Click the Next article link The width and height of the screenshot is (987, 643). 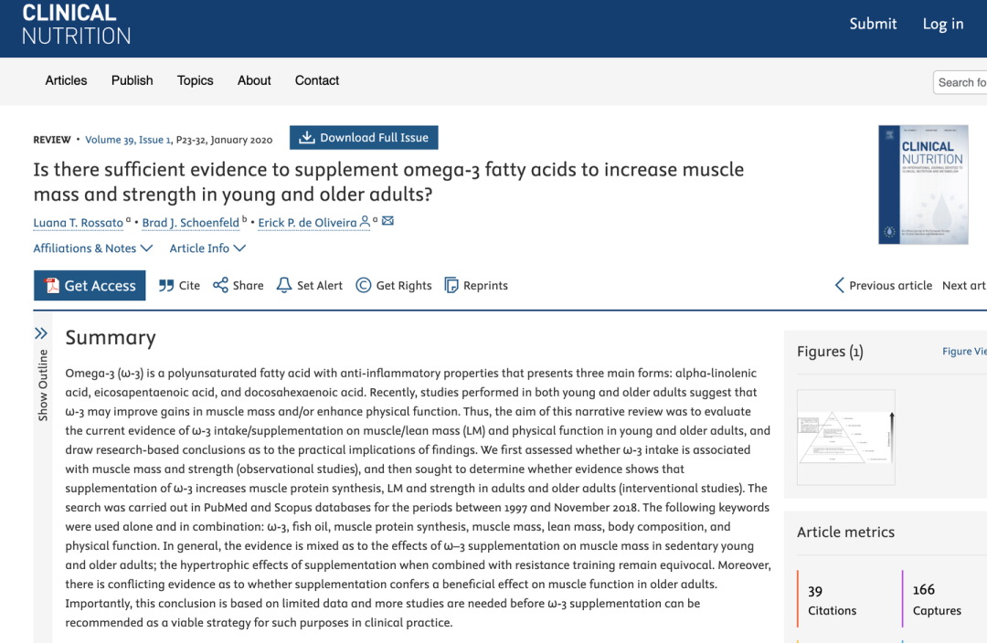click(964, 286)
